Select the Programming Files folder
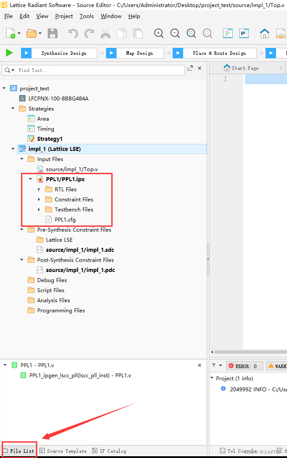 pos(61,311)
